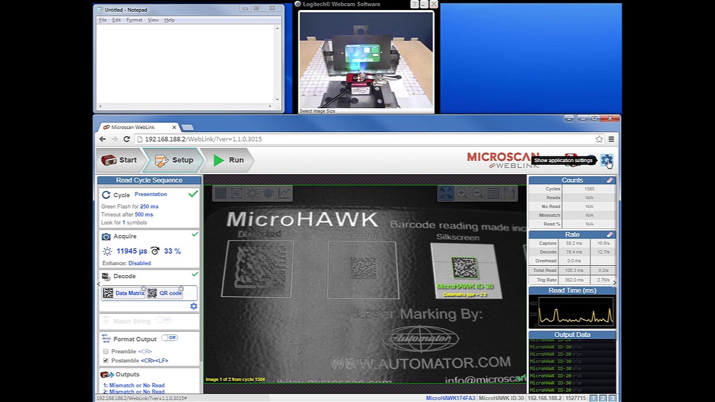Click status bar button 1
Screen dimensions: 715x402
593,398
